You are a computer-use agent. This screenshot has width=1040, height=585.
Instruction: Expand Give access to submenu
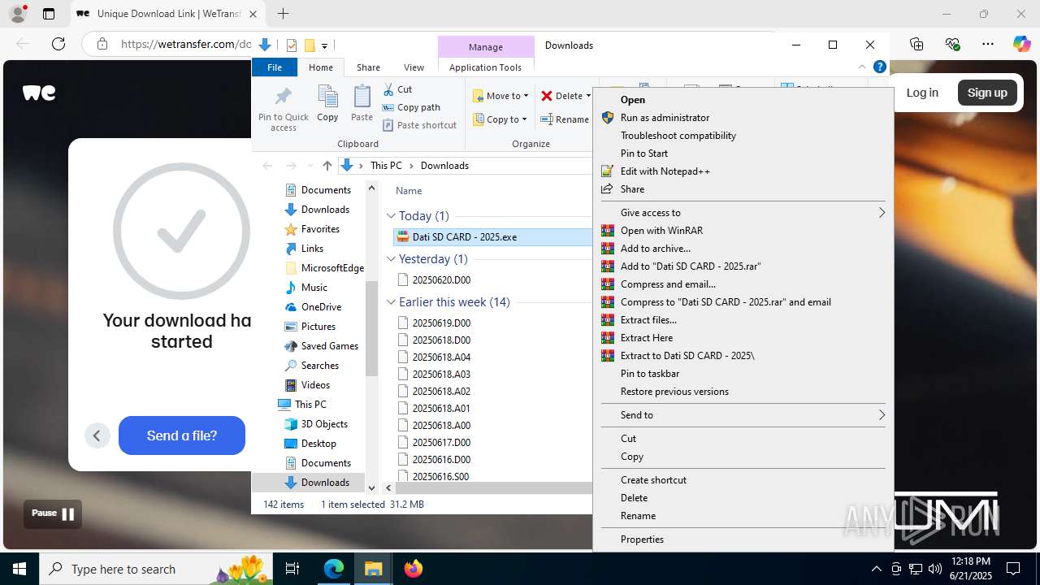point(743,213)
